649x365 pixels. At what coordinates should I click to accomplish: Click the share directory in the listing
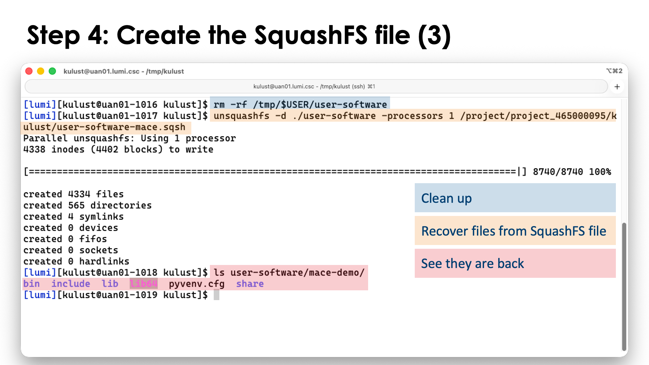coord(249,284)
